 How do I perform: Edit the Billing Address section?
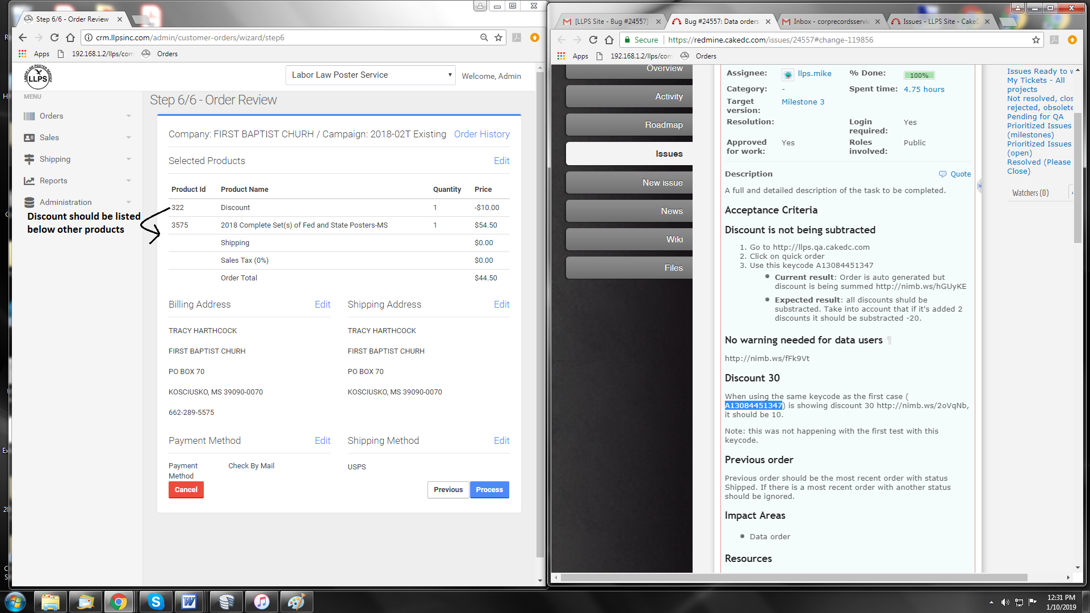[x=322, y=305]
